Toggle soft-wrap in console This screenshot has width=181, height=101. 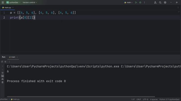[3, 73]
